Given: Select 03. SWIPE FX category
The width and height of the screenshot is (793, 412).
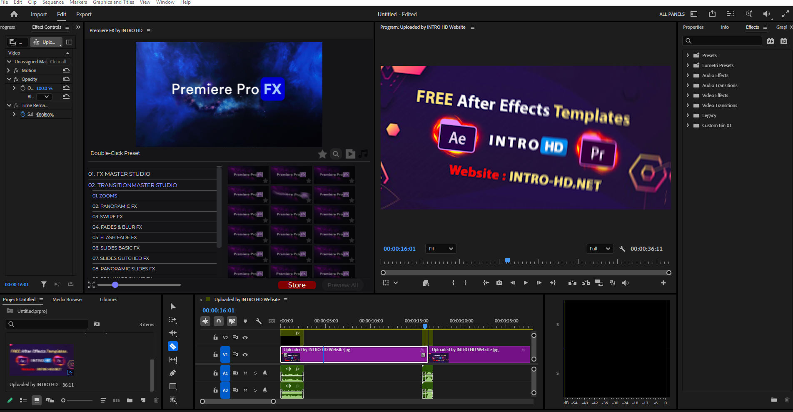Looking at the screenshot, I should pyautogui.click(x=107, y=217).
